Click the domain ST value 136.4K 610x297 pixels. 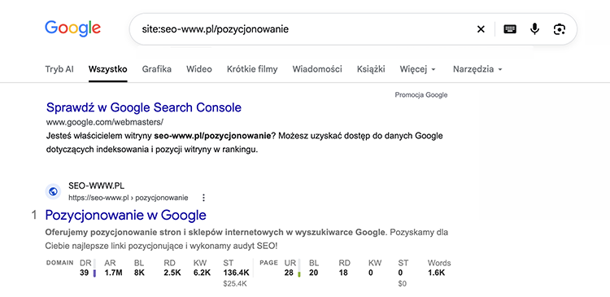point(236,273)
